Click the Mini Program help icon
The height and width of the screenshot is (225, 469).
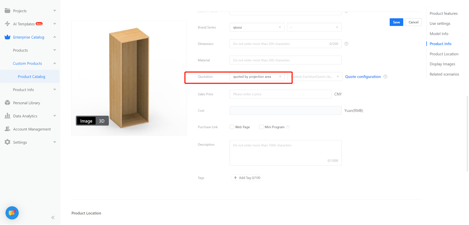tap(288, 127)
